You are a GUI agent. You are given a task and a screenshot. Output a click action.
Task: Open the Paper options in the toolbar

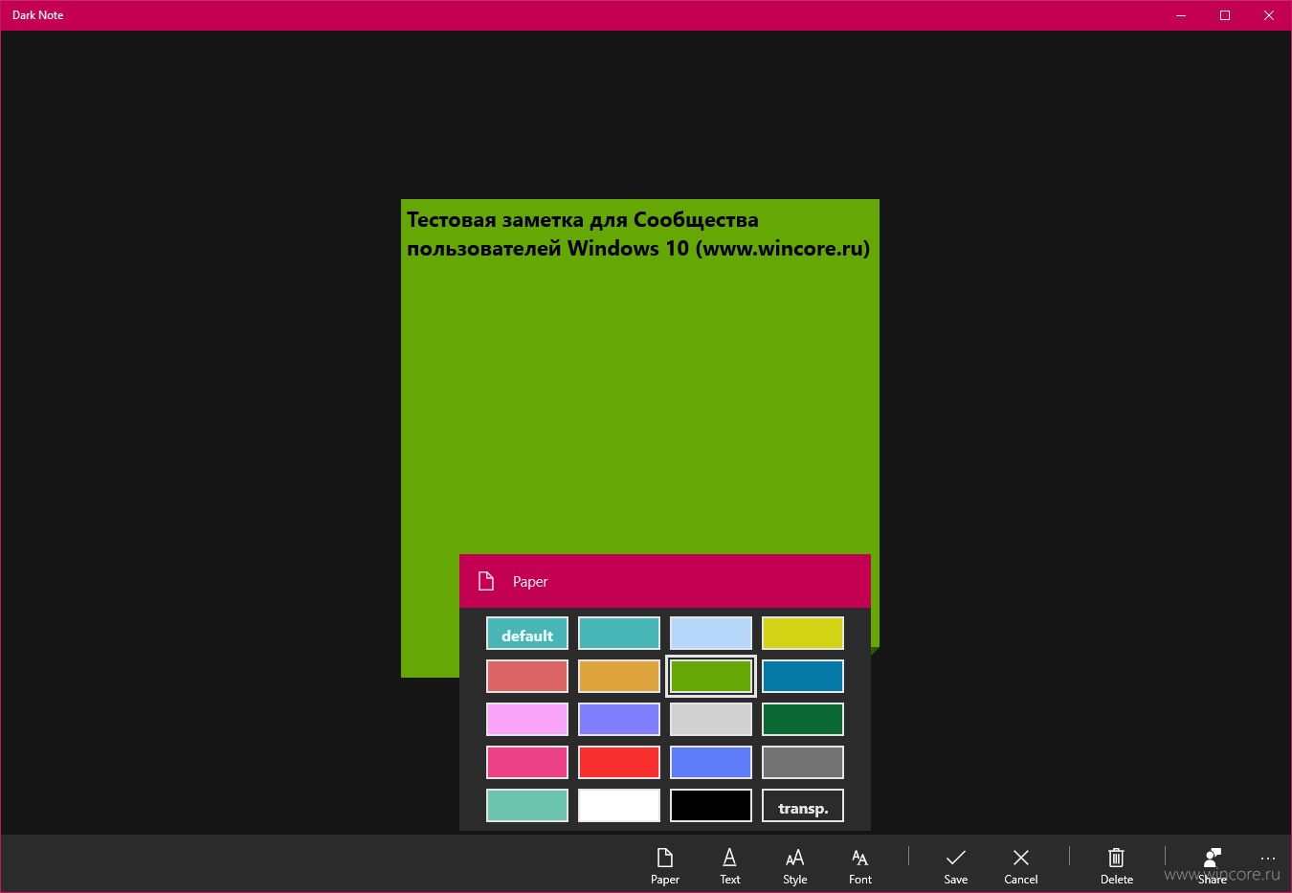point(665,865)
